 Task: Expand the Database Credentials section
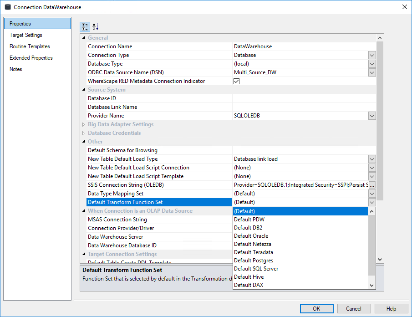pyautogui.click(x=83, y=133)
